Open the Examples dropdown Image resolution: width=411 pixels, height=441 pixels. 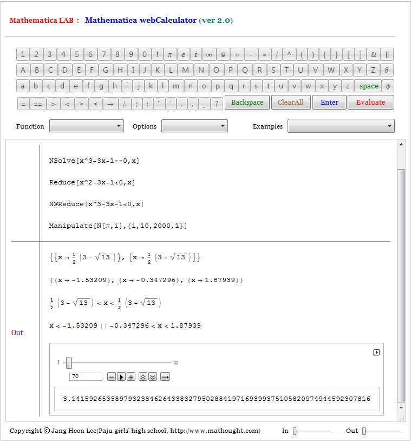click(341, 126)
